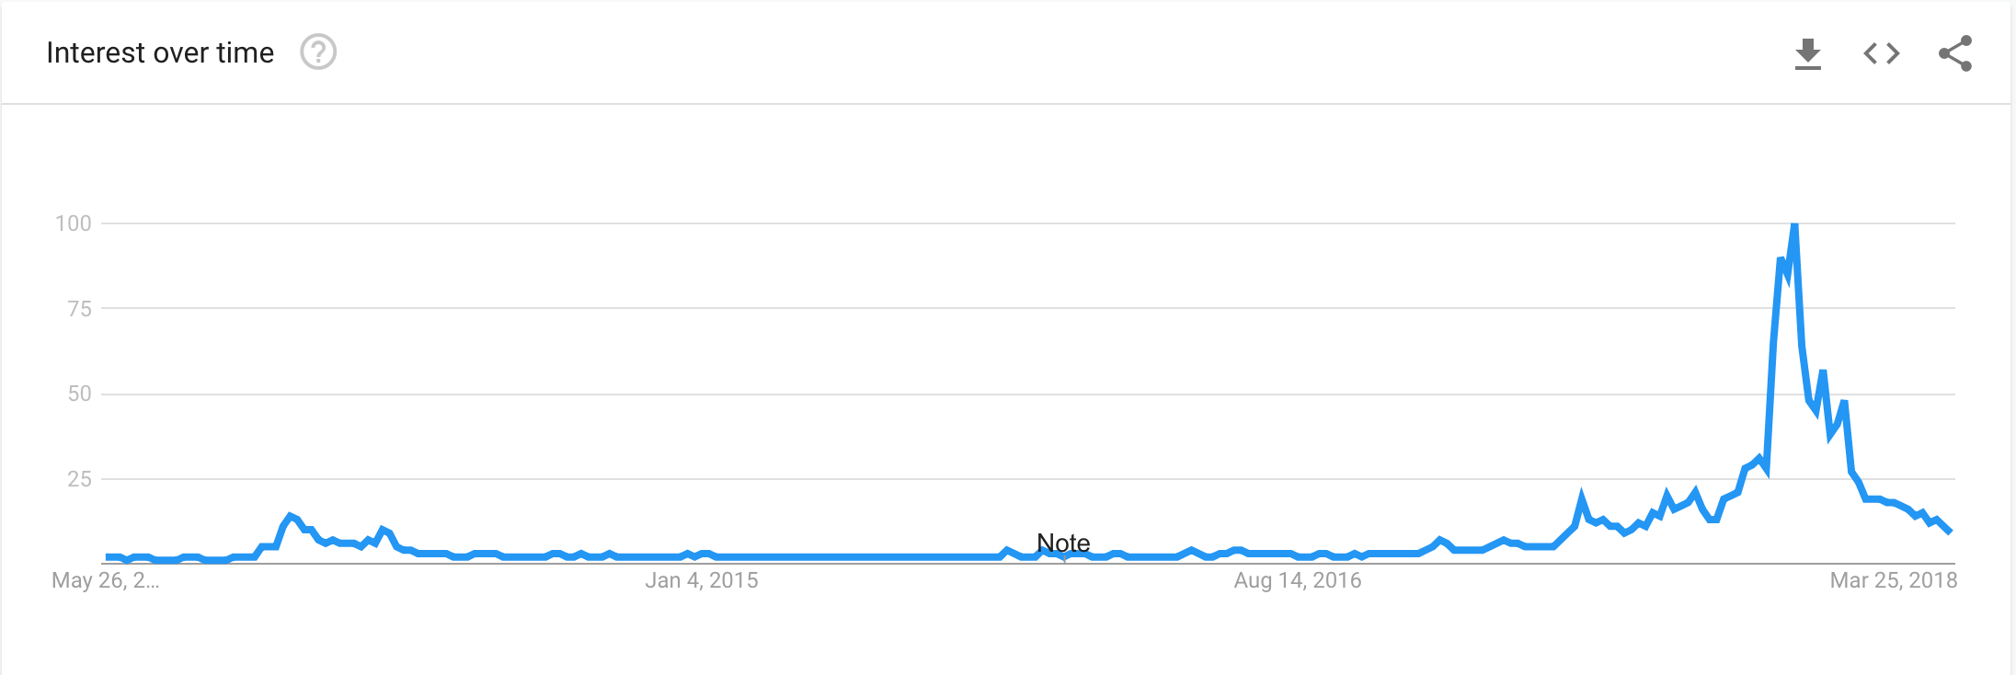Click the 100 value on the y-axis

tap(74, 223)
